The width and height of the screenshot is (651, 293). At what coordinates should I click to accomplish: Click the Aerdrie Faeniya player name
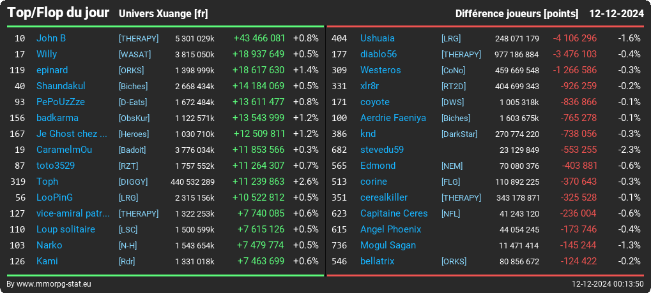point(393,118)
